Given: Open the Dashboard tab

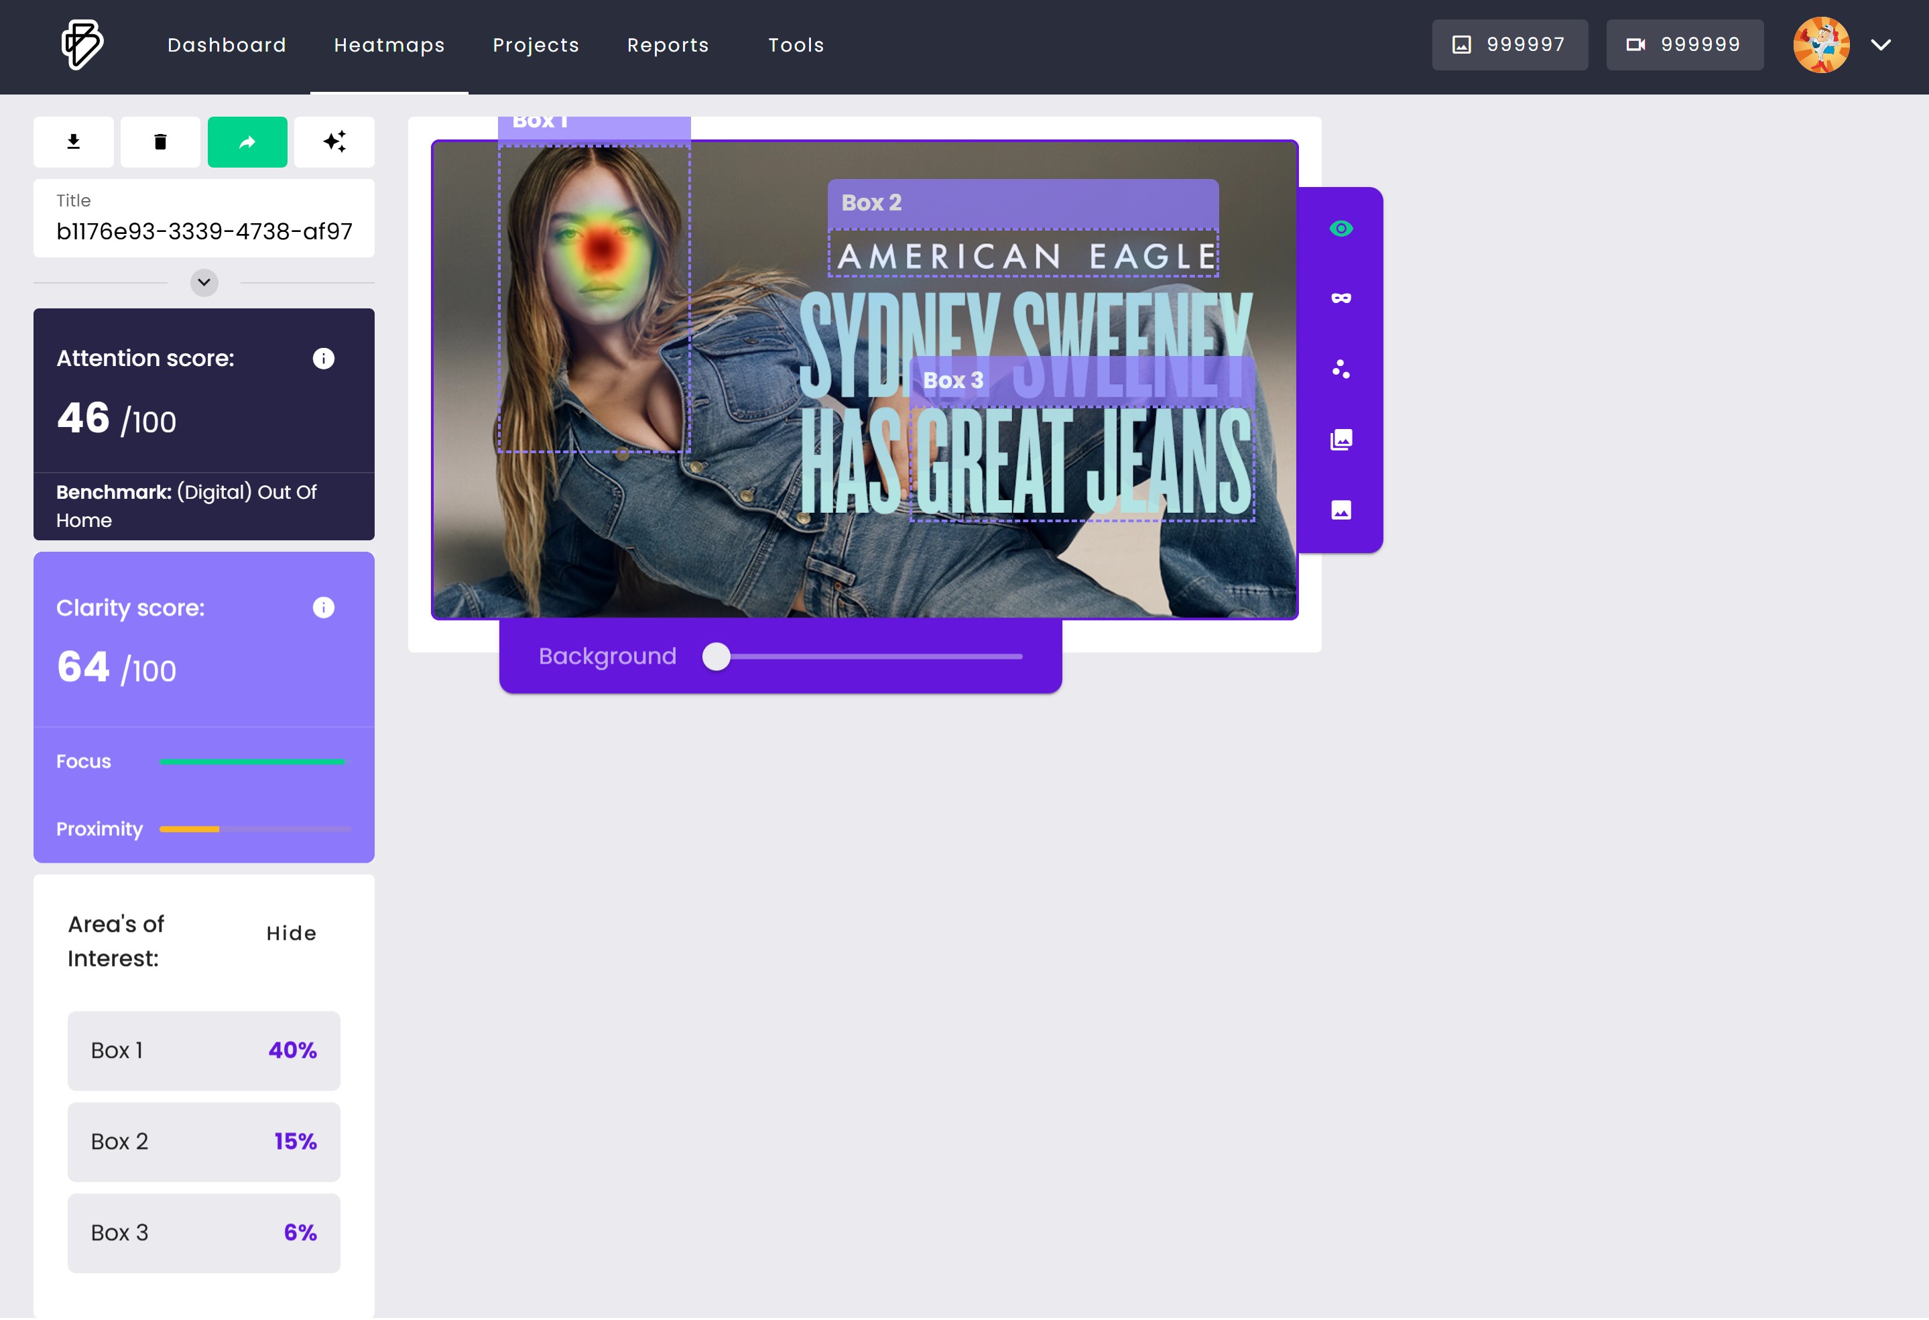Looking at the screenshot, I should click(227, 46).
